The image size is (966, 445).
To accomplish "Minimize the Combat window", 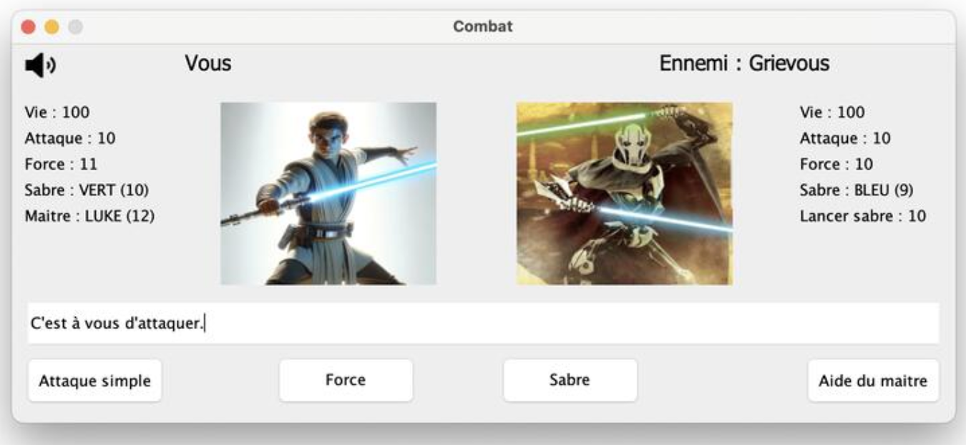I will [52, 27].
